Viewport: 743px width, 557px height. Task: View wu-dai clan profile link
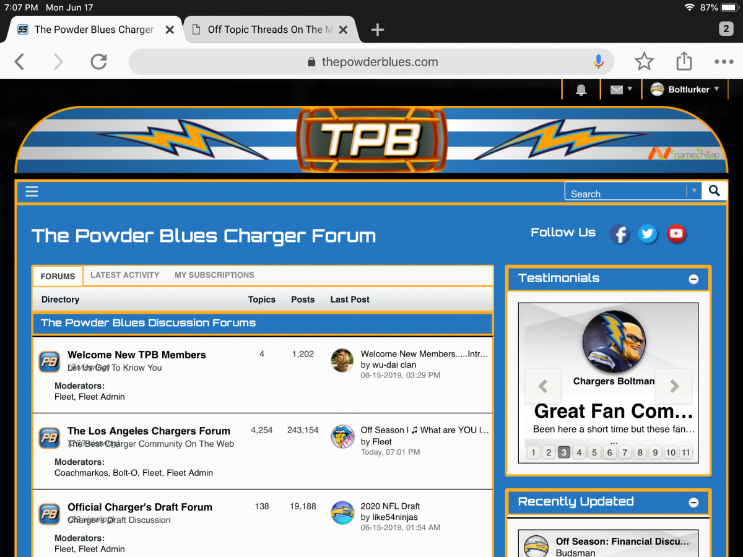(394, 365)
